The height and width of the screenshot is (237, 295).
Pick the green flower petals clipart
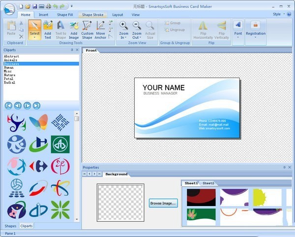tap(60, 210)
